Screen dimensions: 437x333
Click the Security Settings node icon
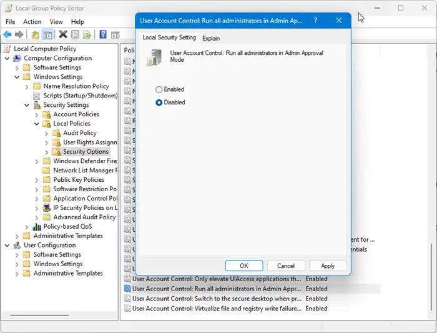pyautogui.click(x=37, y=105)
